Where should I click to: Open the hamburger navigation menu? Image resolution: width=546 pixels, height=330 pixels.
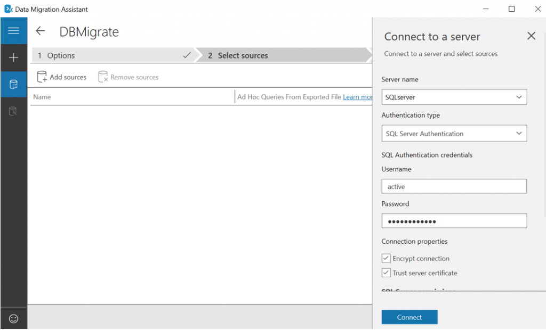point(14,30)
